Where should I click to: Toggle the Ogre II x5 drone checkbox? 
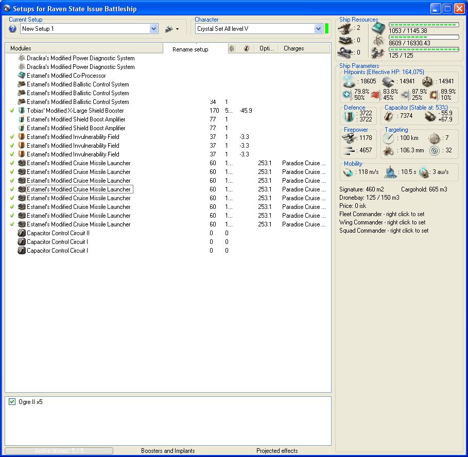(x=12, y=402)
